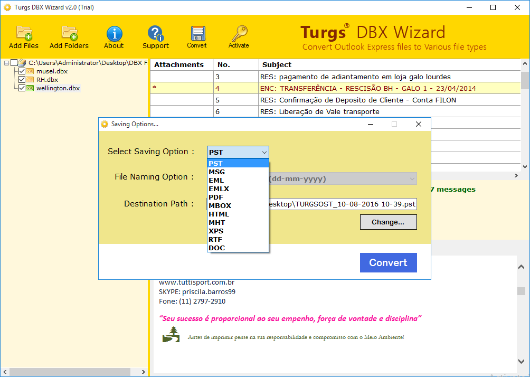Click the root folder icon in tree
Viewport: 530px width, 377px height.
tap(22, 62)
